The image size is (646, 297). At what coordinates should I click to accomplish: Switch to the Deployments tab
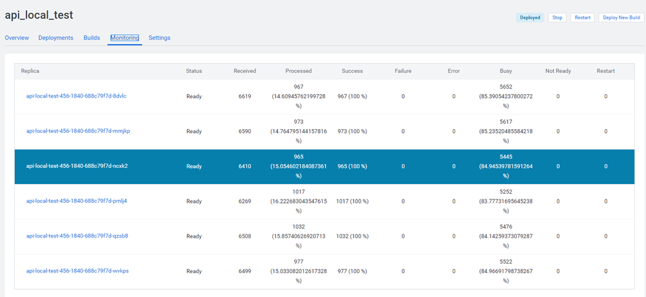56,38
